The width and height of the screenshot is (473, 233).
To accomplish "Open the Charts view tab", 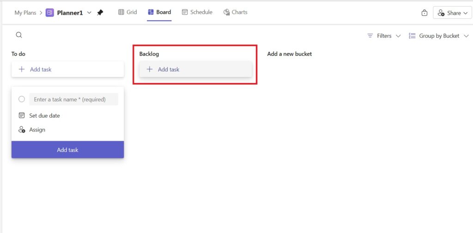I will click(x=235, y=12).
